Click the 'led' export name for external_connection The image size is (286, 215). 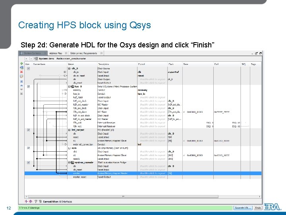pos(139,145)
